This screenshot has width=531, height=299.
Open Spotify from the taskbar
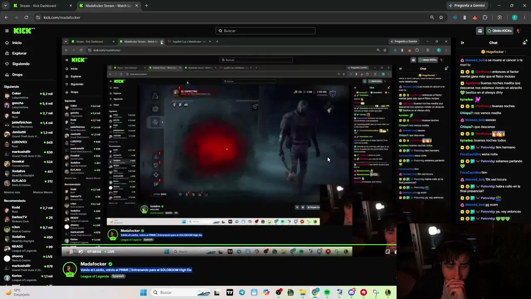(x=327, y=292)
